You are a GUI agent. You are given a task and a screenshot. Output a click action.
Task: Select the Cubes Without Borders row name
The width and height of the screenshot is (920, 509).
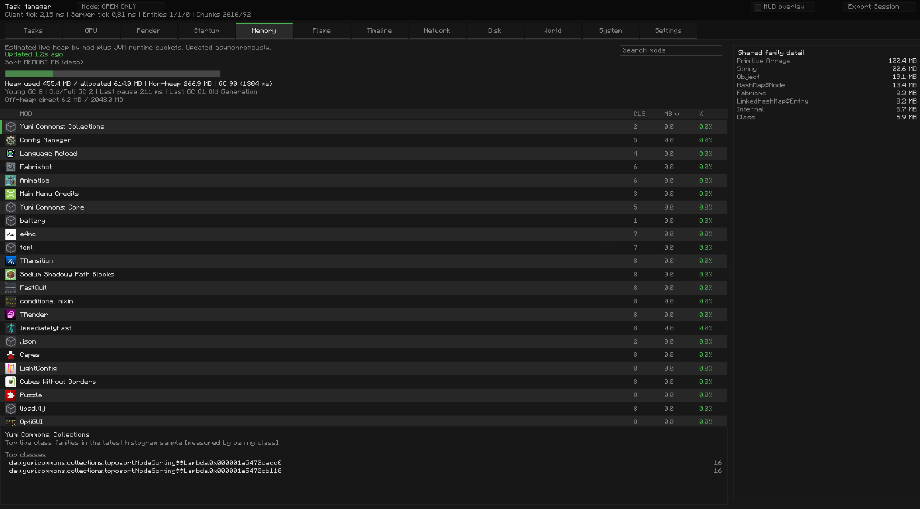pos(58,382)
